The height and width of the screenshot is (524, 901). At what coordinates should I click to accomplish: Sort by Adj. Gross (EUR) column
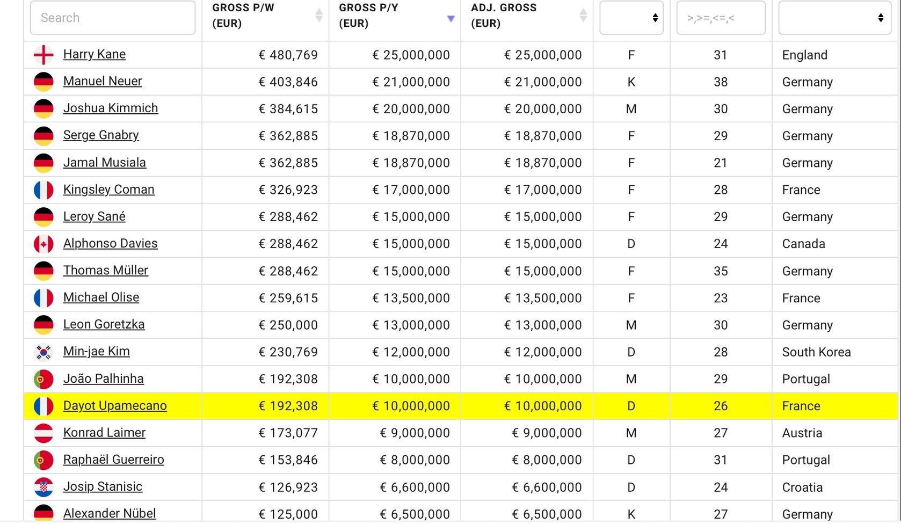(x=583, y=16)
